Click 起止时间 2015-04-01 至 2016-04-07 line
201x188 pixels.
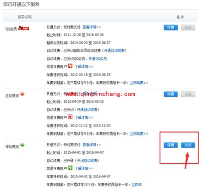75,153
